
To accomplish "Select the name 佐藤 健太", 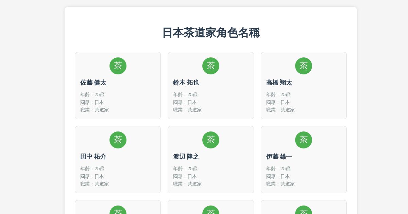I will (93, 83).
